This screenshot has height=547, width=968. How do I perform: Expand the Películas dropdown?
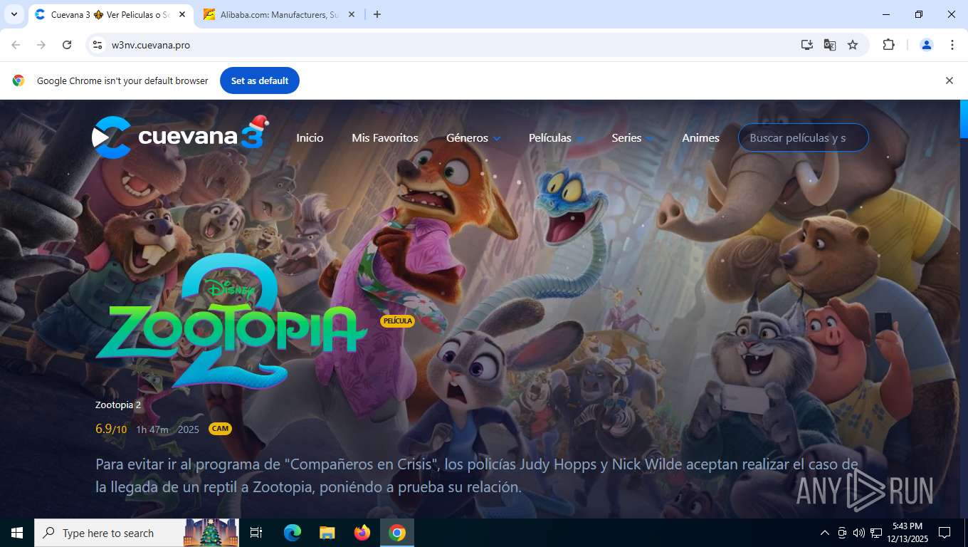[x=556, y=137]
